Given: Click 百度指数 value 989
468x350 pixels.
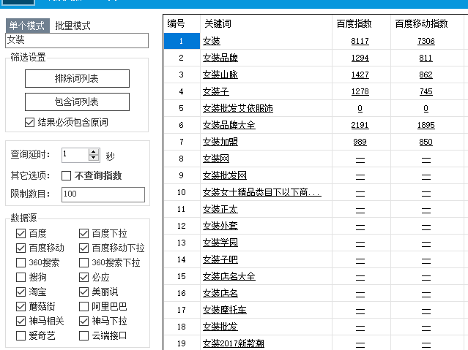Looking at the screenshot, I should point(360,142).
